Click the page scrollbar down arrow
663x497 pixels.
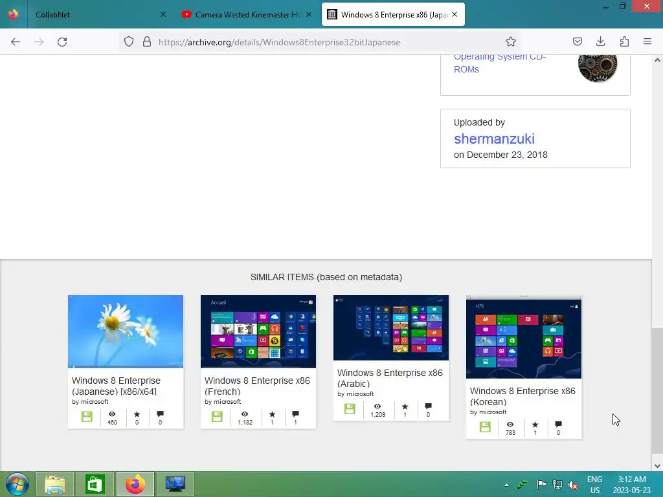[x=657, y=466]
